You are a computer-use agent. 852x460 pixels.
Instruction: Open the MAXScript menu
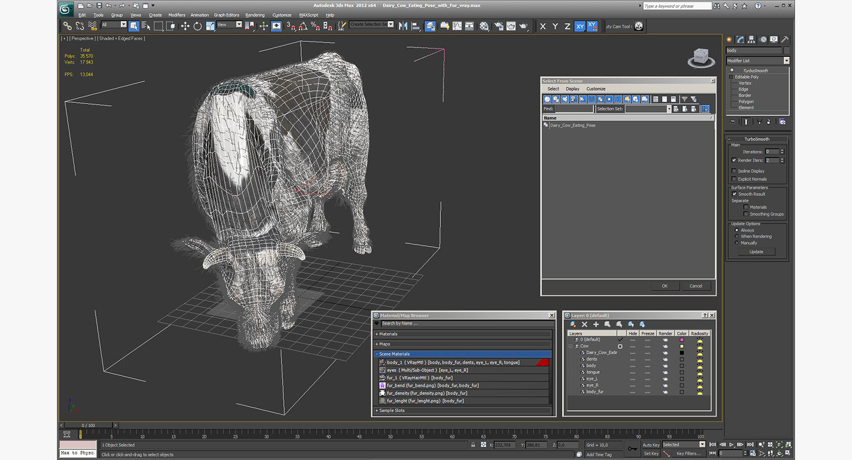coord(309,15)
